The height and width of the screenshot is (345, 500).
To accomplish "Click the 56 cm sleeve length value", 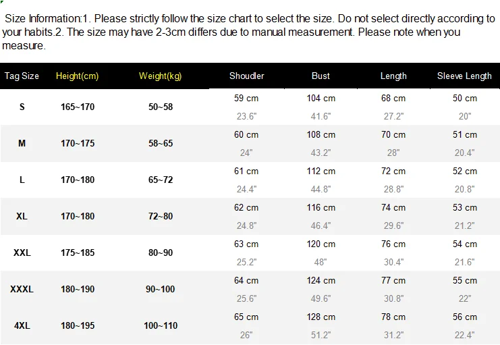I will pyautogui.click(x=465, y=317).
